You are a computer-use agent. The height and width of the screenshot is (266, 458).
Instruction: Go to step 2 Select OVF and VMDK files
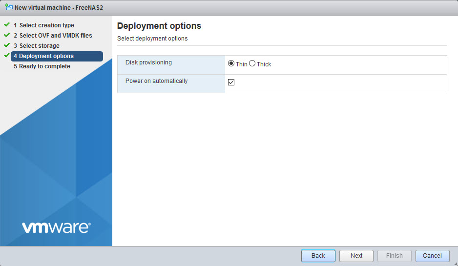pyautogui.click(x=53, y=36)
